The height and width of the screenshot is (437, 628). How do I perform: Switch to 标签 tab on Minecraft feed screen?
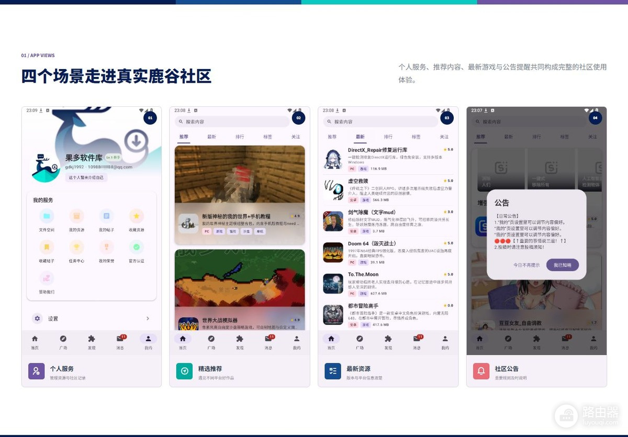coord(267,137)
